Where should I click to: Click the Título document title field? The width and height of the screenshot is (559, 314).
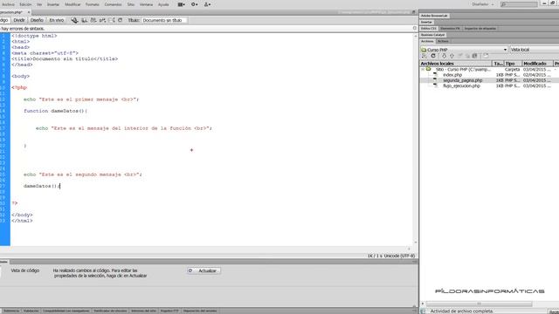point(164,20)
